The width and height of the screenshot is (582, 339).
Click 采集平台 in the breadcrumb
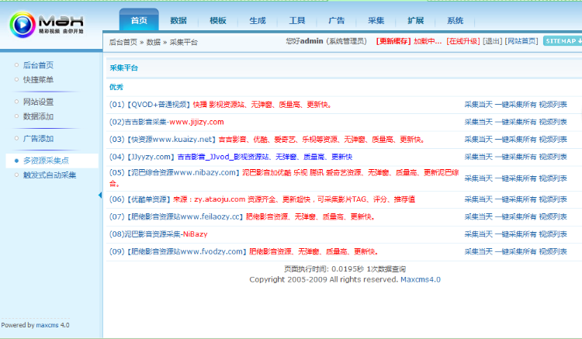(184, 43)
